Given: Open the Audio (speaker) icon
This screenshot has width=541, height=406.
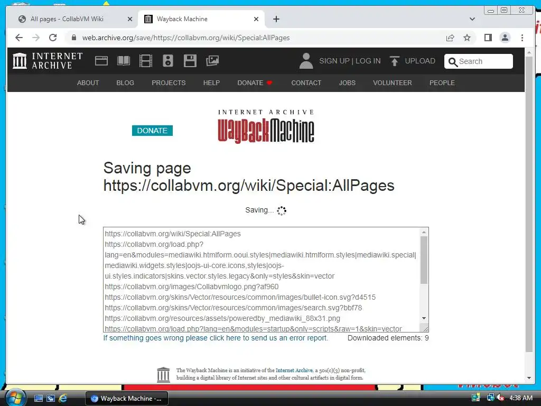Looking at the screenshot, I should pyautogui.click(x=168, y=61).
